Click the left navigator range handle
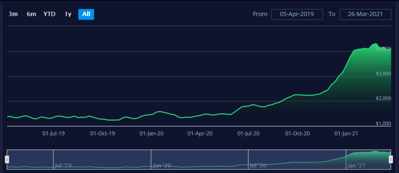399x173 pixels. pos(7,159)
